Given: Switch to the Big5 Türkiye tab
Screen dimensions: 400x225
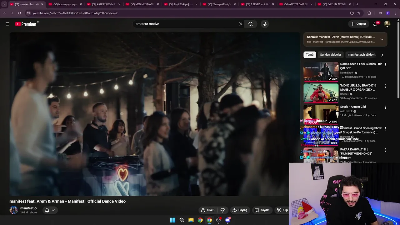Looking at the screenshot, I should click(x=180, y=4).
